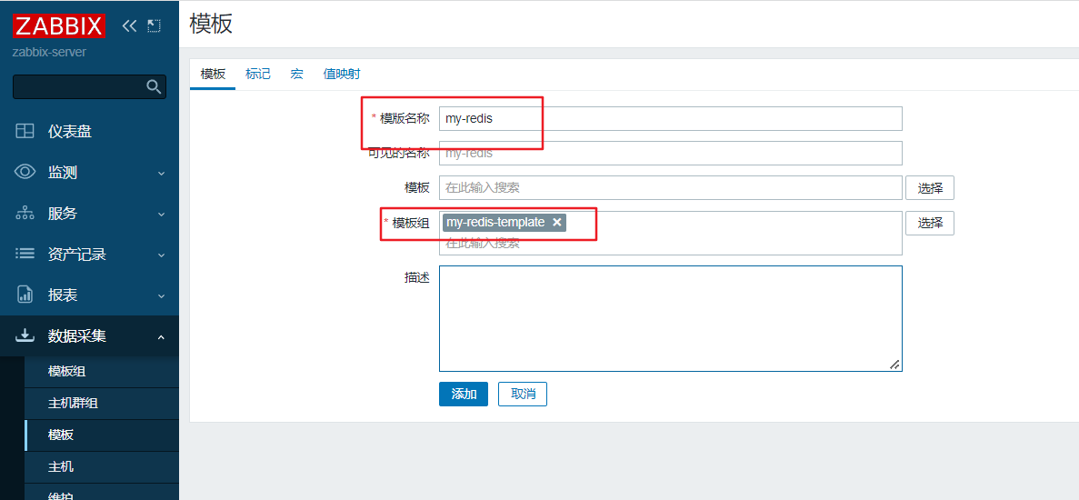Click the 报表 report icon
1079x500 pixels.
pyautogui.click(x=25, y=295)
